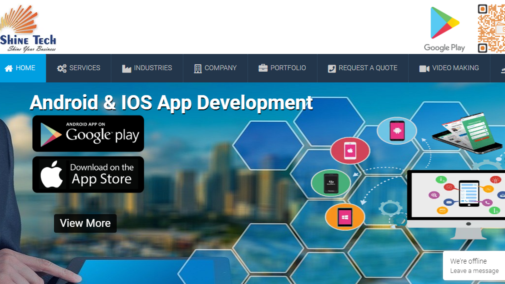
Task: Open the PORTFOLIO menu item
Action: pyautogui.click(x=282, y=68)
